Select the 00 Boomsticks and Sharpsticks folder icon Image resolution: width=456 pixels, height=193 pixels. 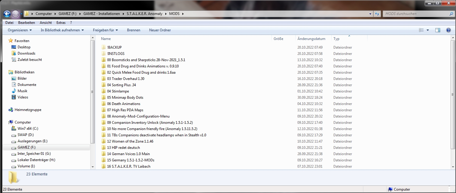[x=104, y=60]
